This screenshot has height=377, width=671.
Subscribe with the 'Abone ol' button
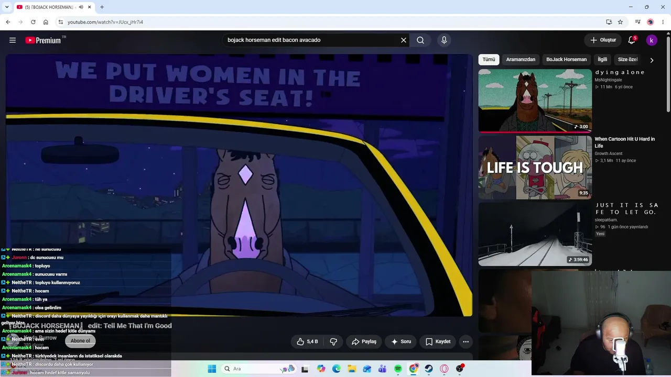(x=80, y=341)
